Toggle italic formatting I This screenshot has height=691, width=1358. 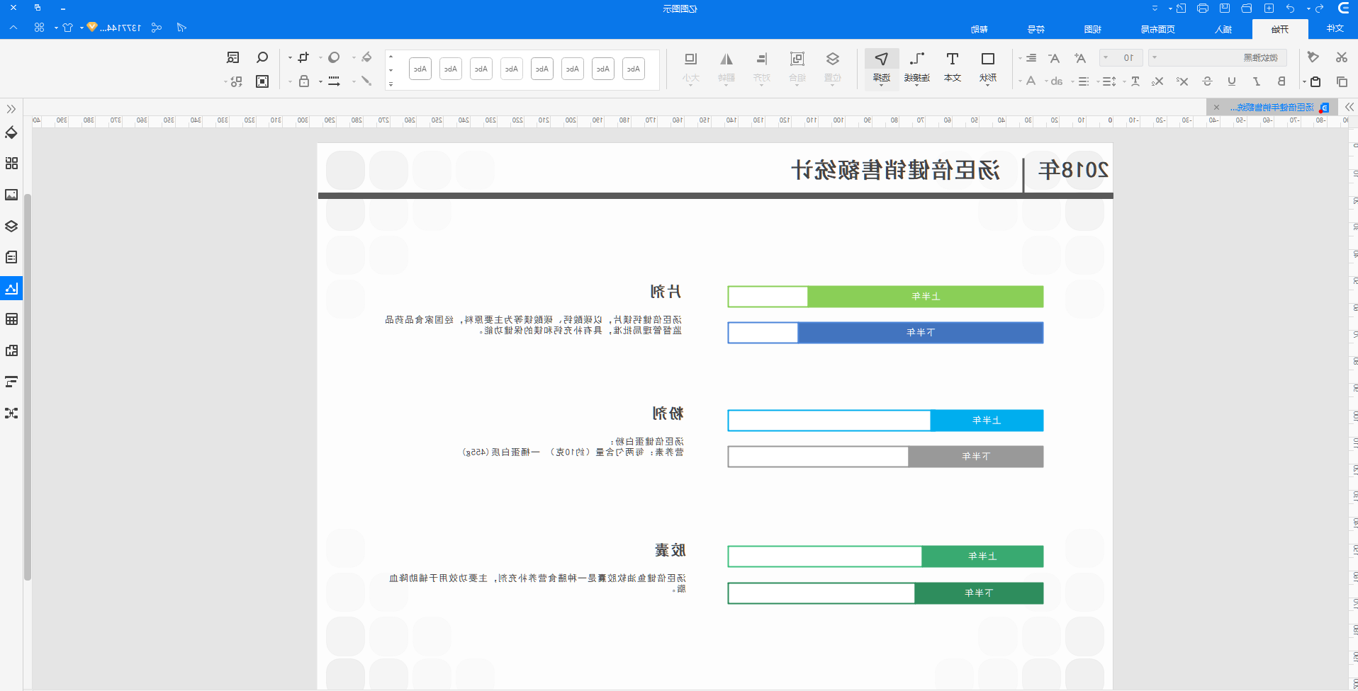pyautogui.click(x=1257, y=81)
